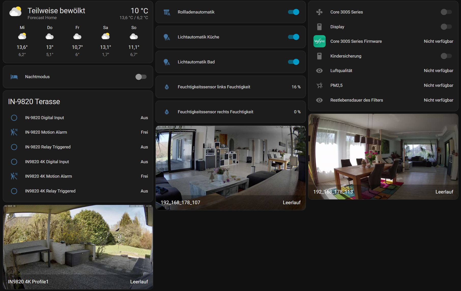Select Saturday's forecast in weather card
The height and width of the screenshot is (291, 461).
106,41
